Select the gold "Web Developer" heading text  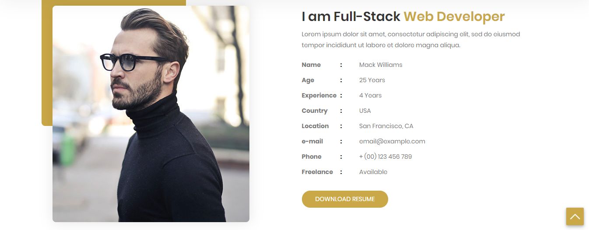click(454, 17)
